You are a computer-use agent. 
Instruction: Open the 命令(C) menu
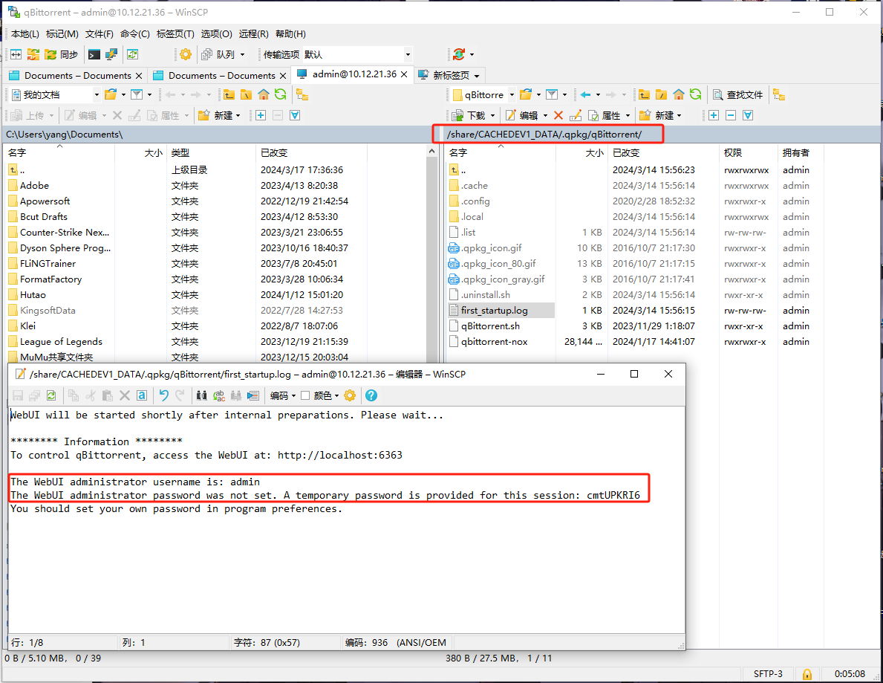tap(135, 33)
